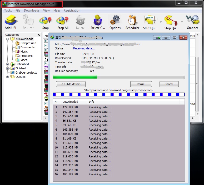Viewport: 204px width, 185px height.
Task: Select the Programs category
Action: pyautogui.click(x=26, y=56)
